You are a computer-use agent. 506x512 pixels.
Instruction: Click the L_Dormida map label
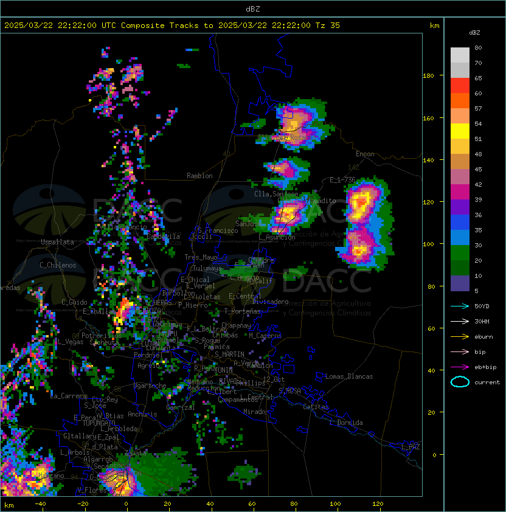pos(346,423)
